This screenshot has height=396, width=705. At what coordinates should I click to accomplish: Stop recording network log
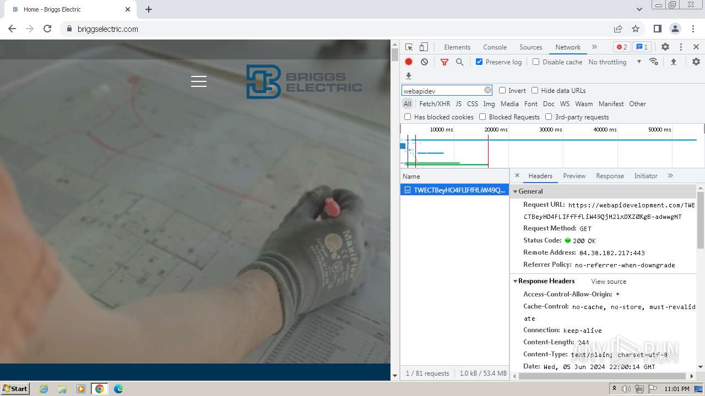(409, 62)
